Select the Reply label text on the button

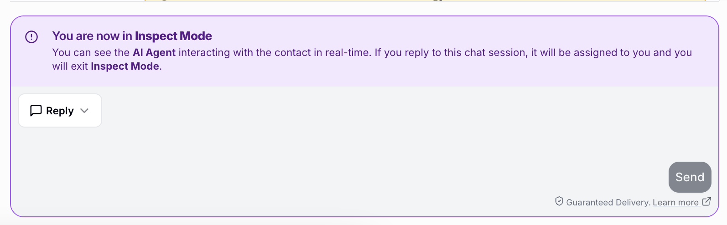60,111
